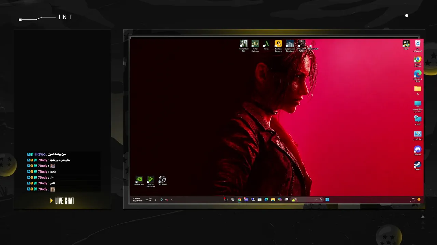Open the Control Panel desktop icon

(x=418, y=136)
